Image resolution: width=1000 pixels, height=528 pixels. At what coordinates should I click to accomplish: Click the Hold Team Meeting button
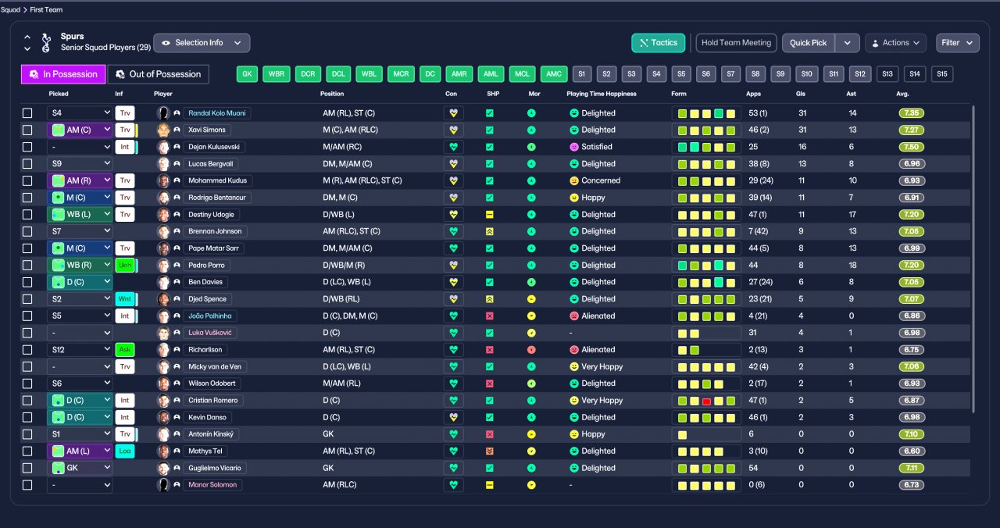tap(736, 43)
